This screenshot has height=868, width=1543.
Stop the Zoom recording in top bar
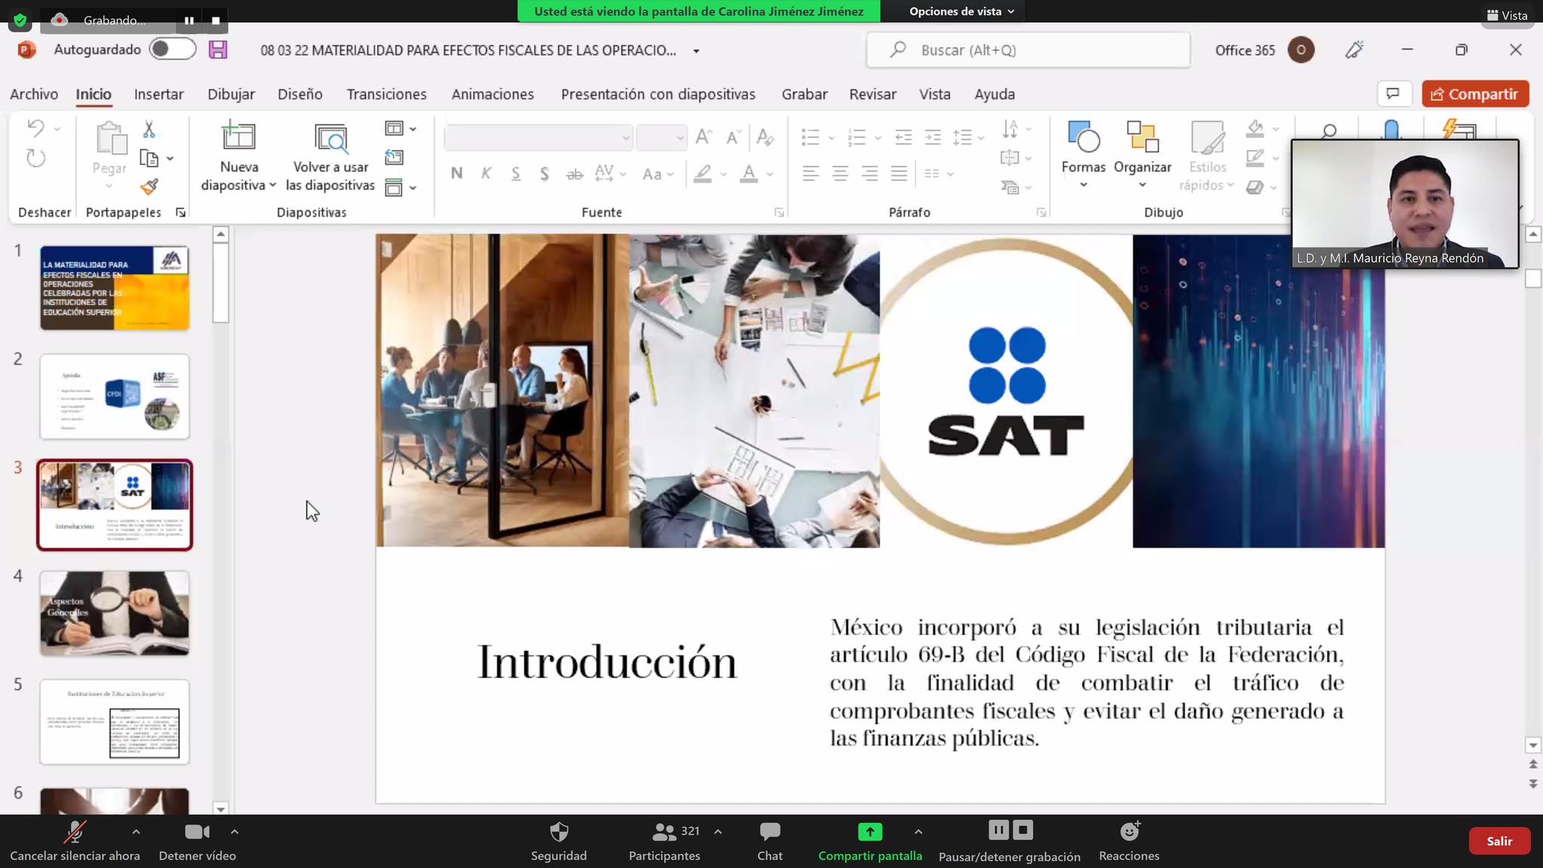pos(215,20)
